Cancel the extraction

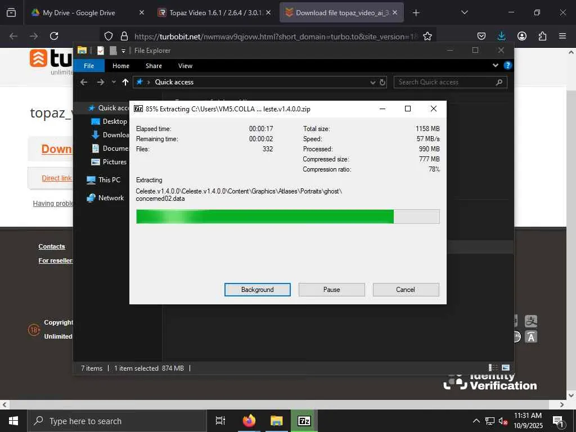(x=406, y=290)
